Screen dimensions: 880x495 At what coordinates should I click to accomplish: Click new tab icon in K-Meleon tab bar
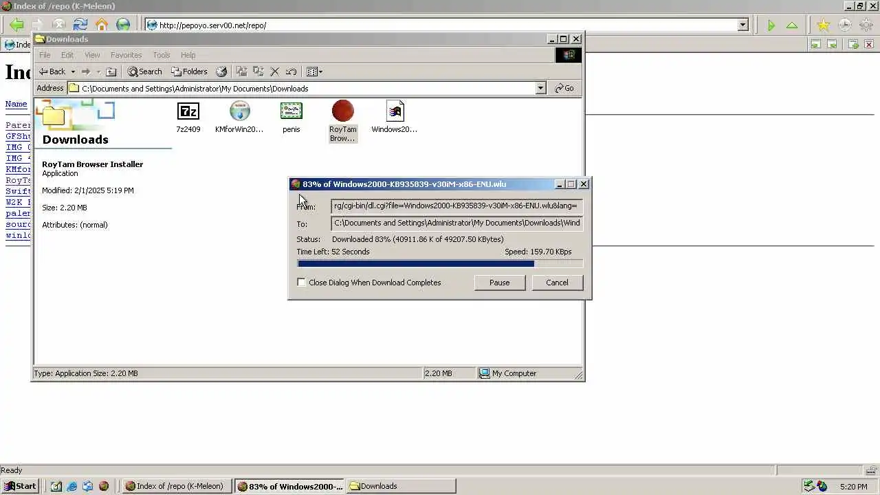853,45
